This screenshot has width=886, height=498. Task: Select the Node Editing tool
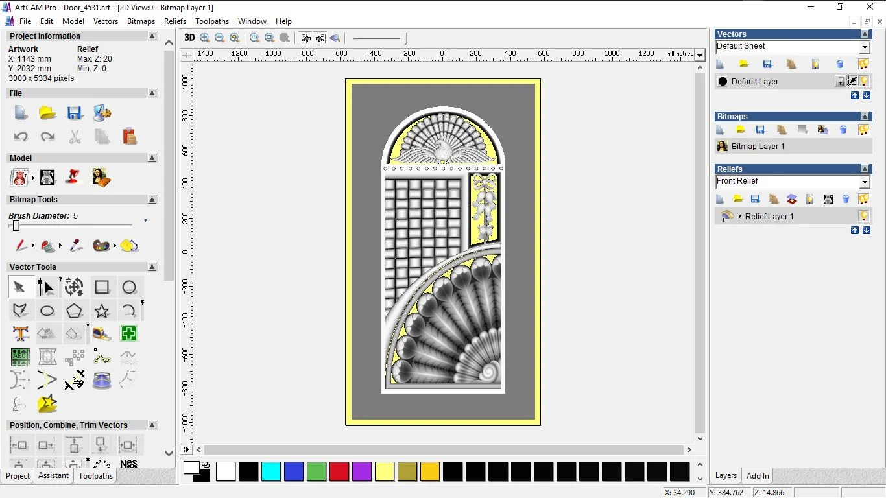[x=47, y=287]
